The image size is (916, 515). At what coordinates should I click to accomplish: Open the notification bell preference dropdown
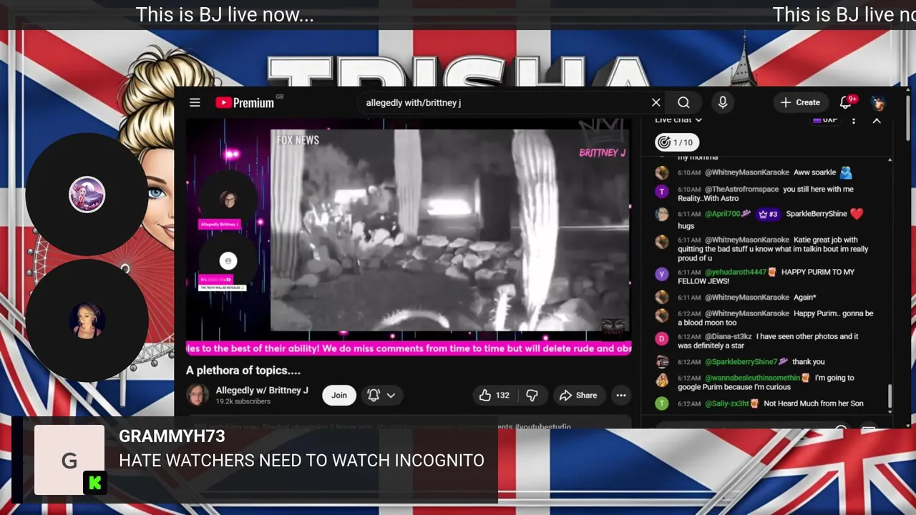[x=381, y=395]
